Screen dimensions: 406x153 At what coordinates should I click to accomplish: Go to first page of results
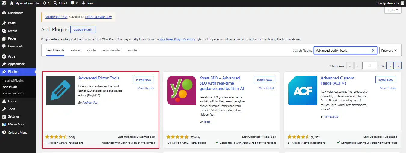click(350, 66)
